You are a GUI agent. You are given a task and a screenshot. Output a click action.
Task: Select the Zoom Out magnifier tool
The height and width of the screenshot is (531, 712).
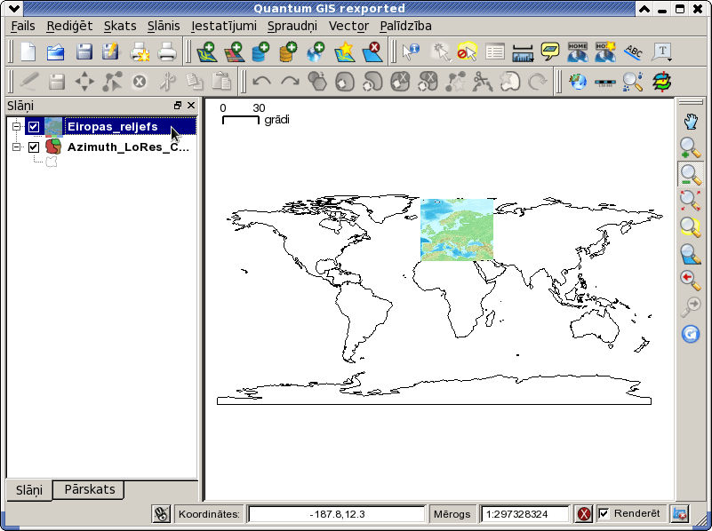click(x=690, y=174)
